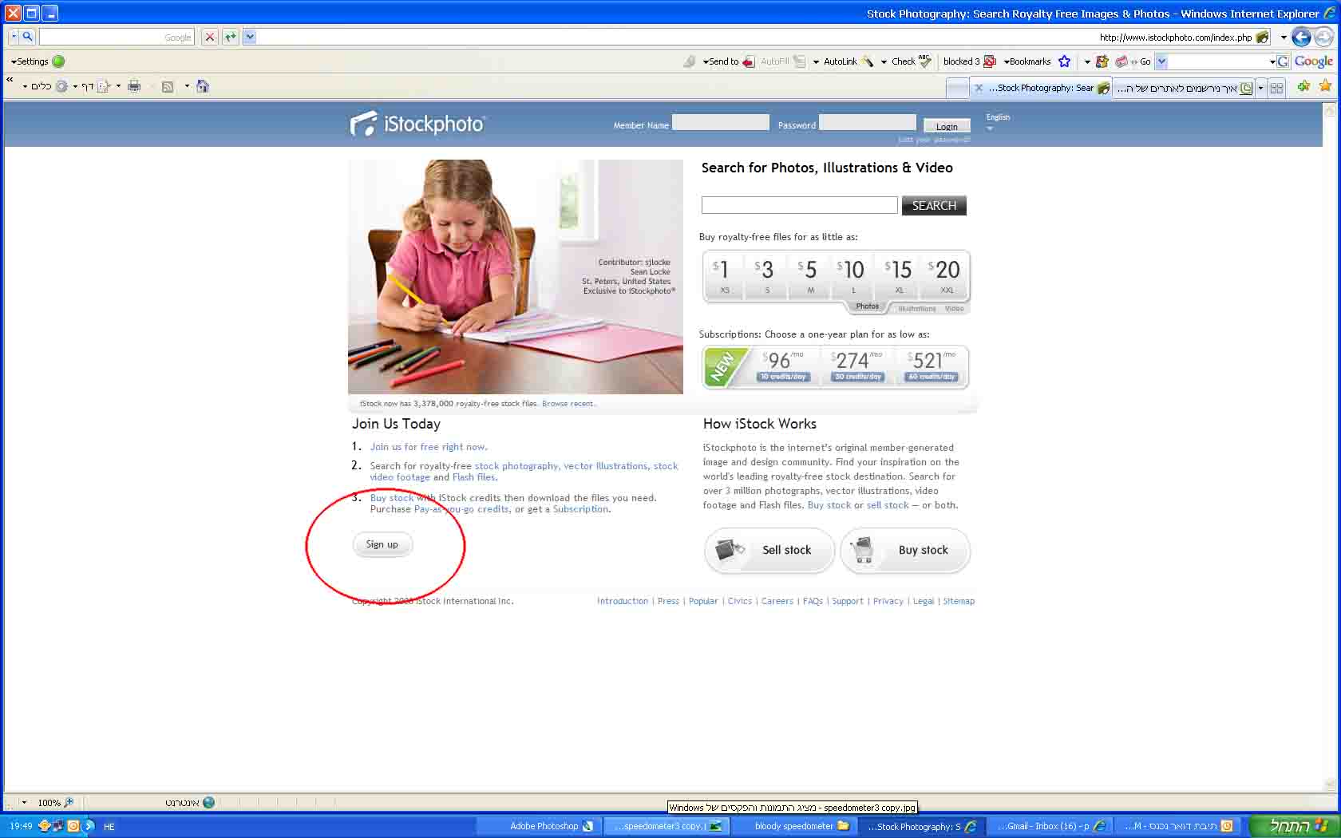The image size is (1341, 838).
Task: Click the green Settings status circle
Action: 58,61
